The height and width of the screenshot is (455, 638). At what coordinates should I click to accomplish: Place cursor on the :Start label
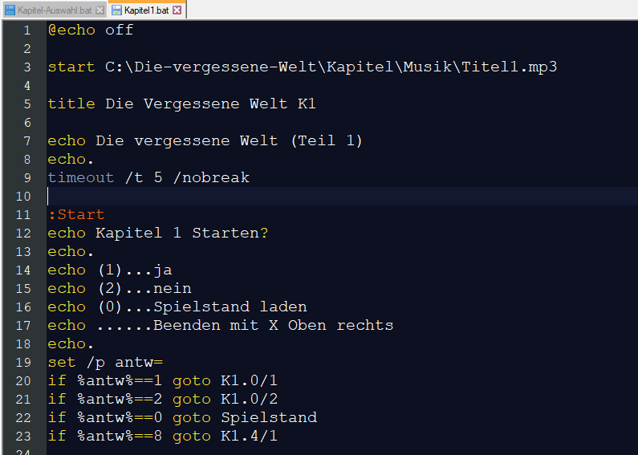coord(76,214)
